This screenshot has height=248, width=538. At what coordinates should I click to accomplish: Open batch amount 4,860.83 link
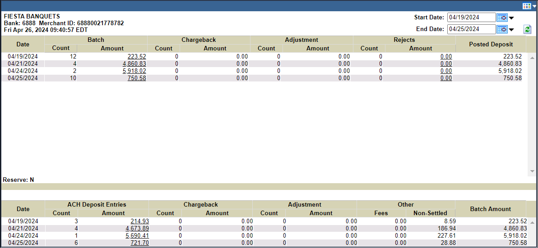point(134,64)
